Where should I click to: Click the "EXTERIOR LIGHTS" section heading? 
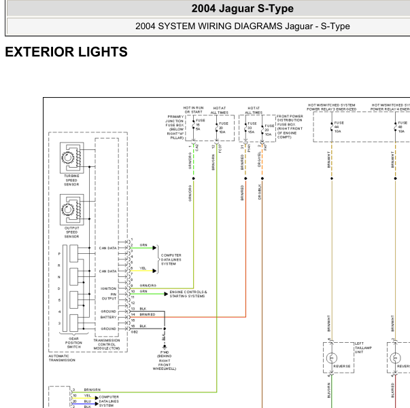[66, 52]
